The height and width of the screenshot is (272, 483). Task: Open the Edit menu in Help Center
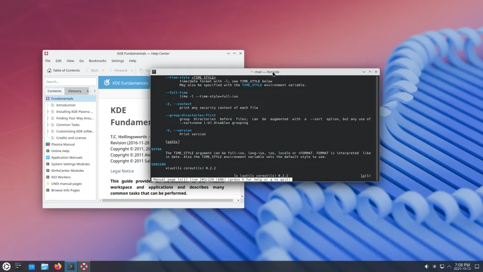pyautogui.click(x=59, y=61)
